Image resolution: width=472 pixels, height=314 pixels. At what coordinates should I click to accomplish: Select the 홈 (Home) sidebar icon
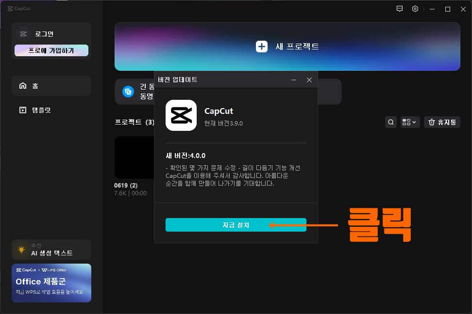click(23, 85)
